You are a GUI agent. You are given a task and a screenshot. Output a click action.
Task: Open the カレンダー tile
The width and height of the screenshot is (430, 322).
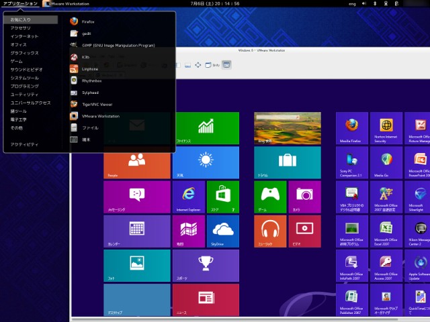[137, 231]
